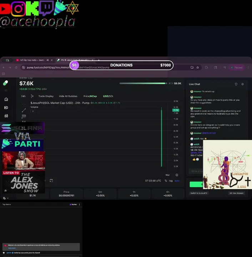252x257 pixels.
Task: Click the 5m +0.00% stat card
Action: [x=100, y=193]
